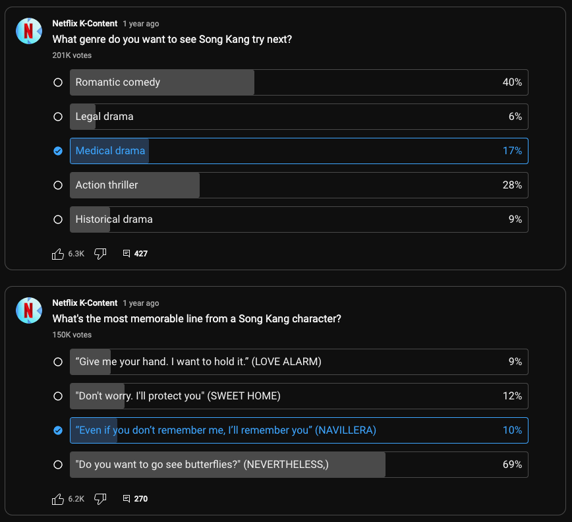The image size is (572, 522).
Task: Pick the Action thriller radio button
Action: (58, 185)
